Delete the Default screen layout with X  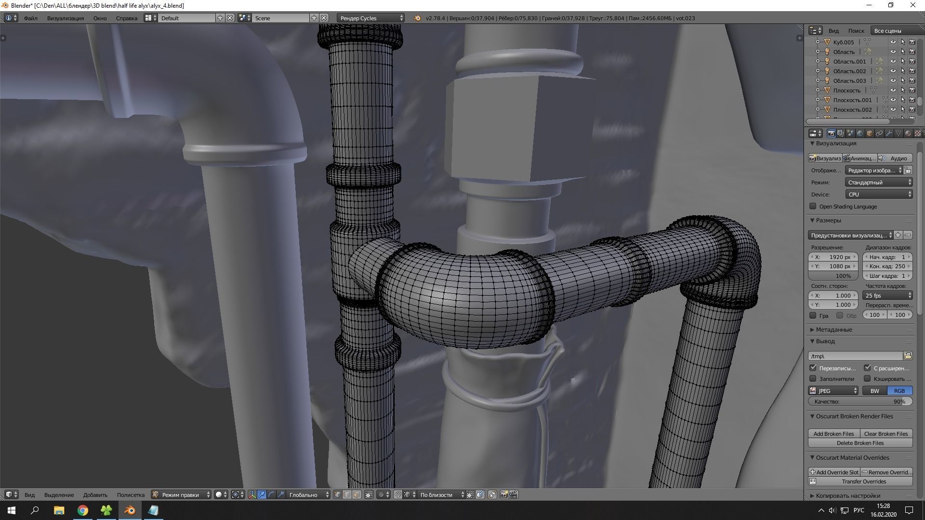[230, 18]
